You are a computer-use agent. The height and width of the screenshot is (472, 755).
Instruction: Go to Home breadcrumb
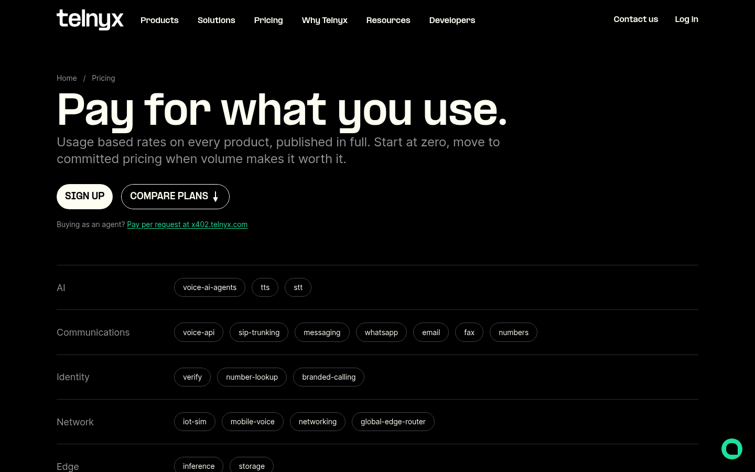(x=67, y=78)
